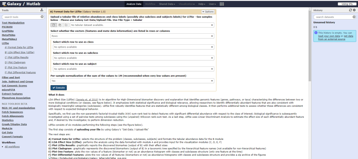Clear the search tools field
The width and height of the screenshot is (358, 159).
pyautogui.click(x=42, y=17)
